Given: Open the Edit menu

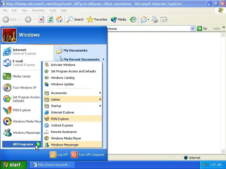Looking at the screenshot, I should click(14, 10).
